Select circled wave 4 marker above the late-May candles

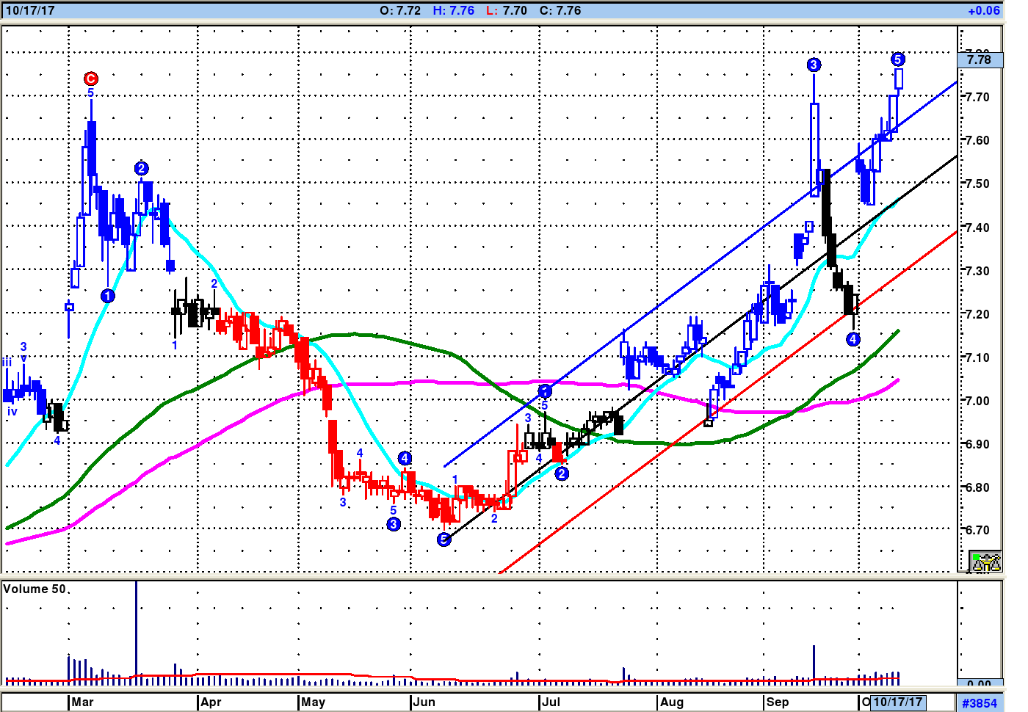[405, 458]
